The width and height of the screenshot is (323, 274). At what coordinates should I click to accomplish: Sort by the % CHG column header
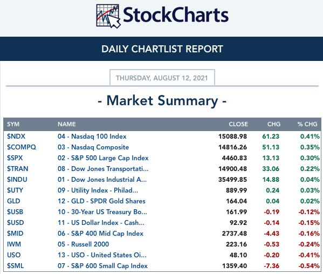click(307, 124)
